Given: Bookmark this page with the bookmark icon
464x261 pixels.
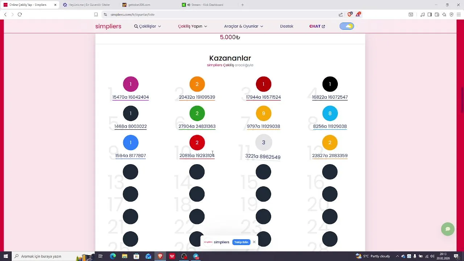Looking at the screenshot, I should pos(96,14).
